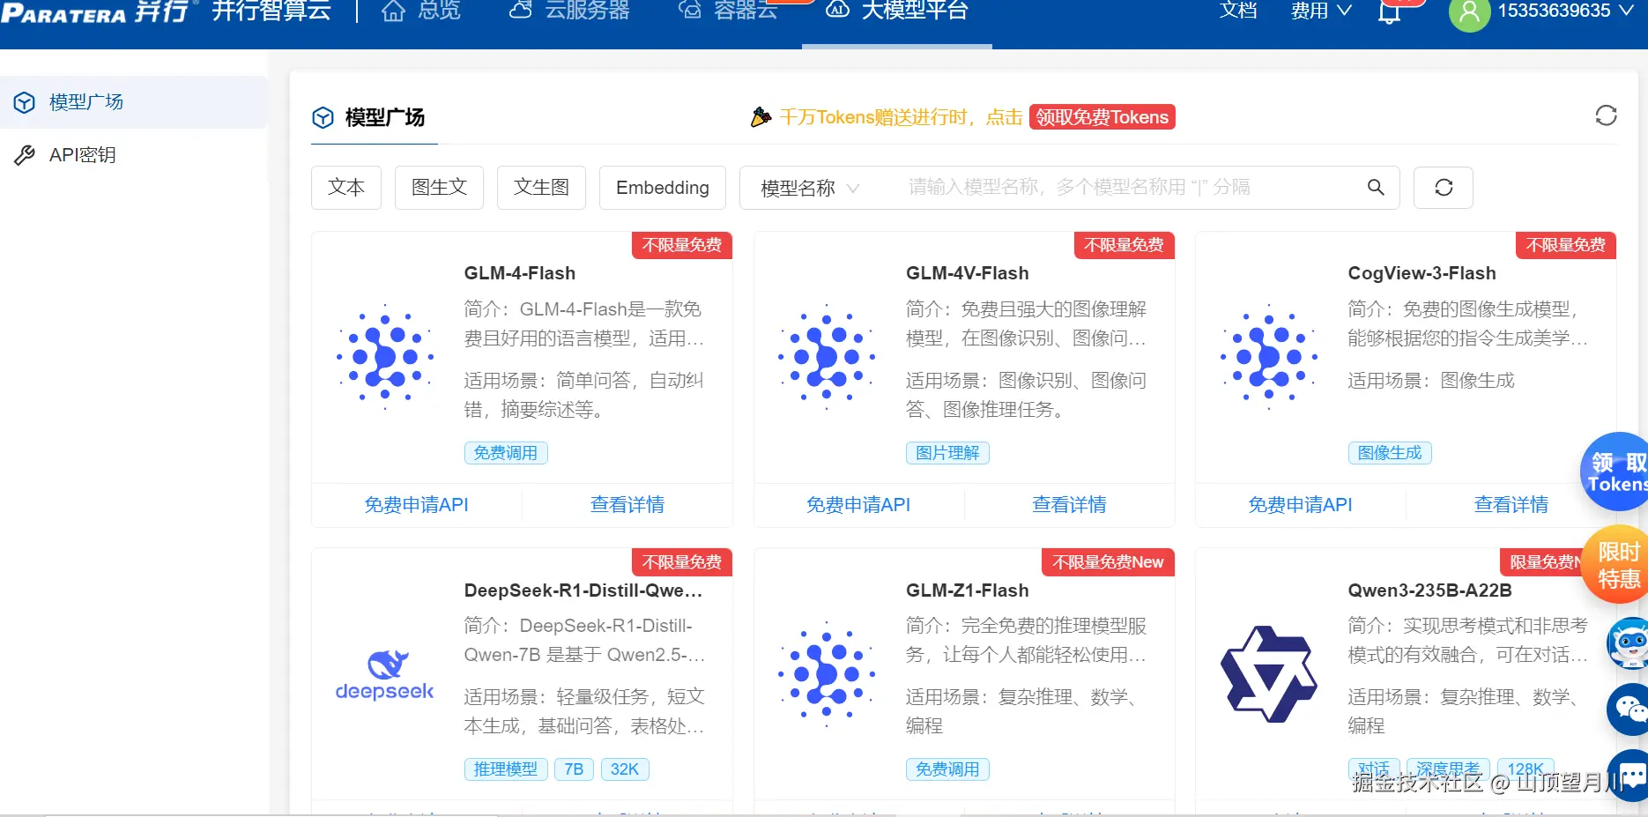The height and width of the screenshot is (817, 1648).
Task: Click 免费申请API for CogView-3-Flash
Action: click(1300, 505)
